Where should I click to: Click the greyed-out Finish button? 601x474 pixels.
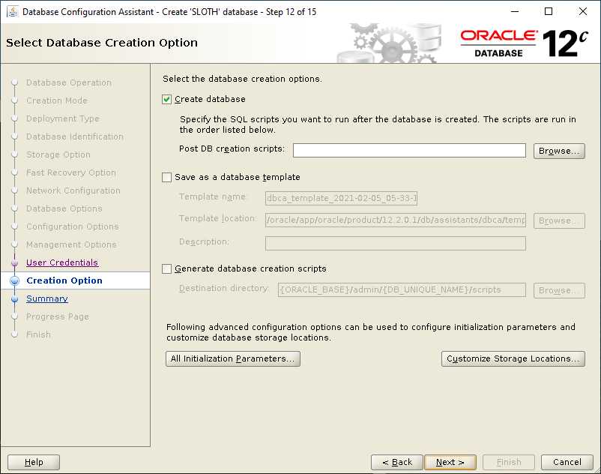[x=509, y=462]
